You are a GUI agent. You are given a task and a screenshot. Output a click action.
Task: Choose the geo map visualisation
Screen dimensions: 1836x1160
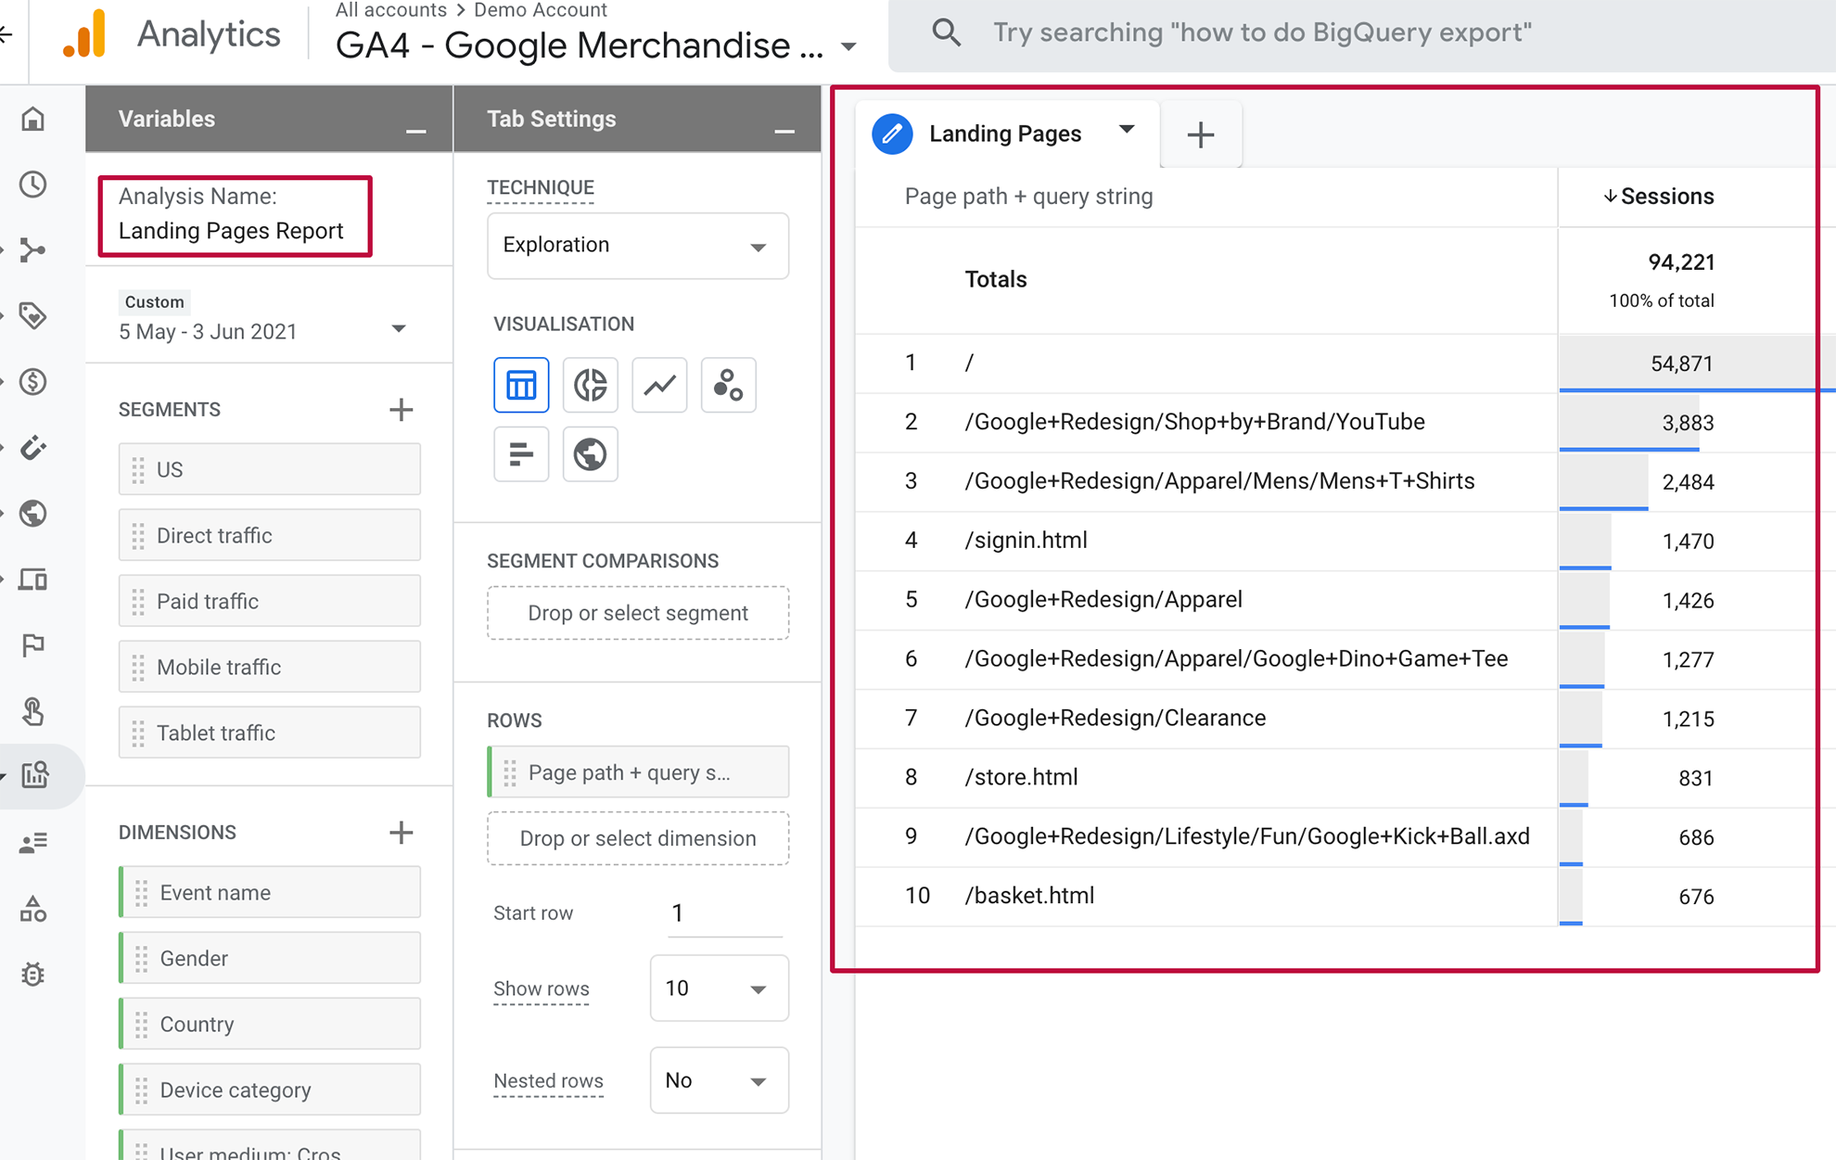coord(591,453)
